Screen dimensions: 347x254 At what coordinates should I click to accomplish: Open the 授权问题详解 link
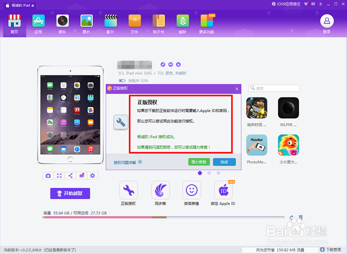(x=128, y=162)
